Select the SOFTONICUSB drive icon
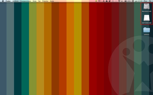Screen dimensions: 153x95 (147, 18)
